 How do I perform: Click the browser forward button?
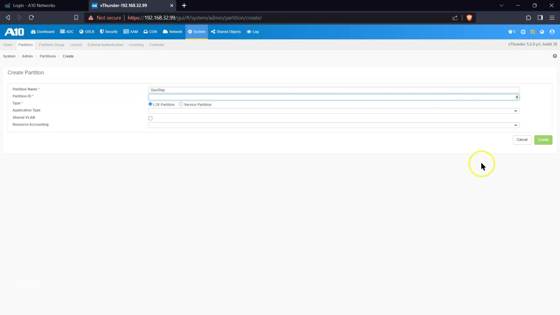coord(20,17)
